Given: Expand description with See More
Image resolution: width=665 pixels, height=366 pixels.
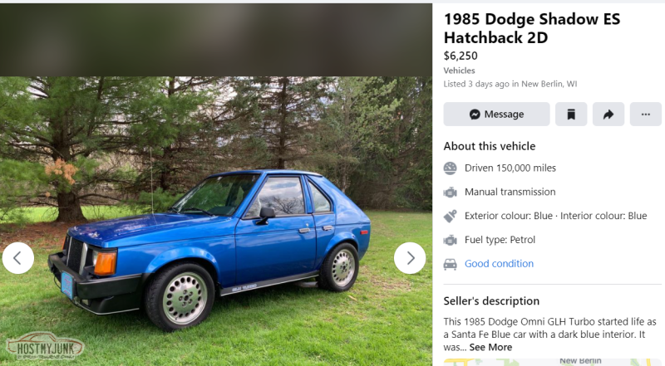Looking at the screenshot, I should (x=490, y=348).
